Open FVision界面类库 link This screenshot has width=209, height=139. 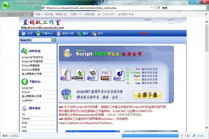(x=31, y=65)
